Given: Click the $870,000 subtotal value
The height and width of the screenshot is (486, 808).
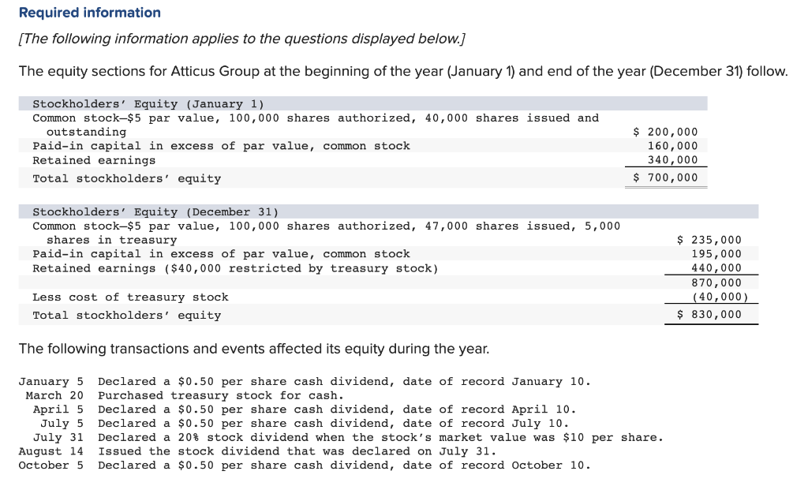Looking at the screenshot, I should click(716, 282).
